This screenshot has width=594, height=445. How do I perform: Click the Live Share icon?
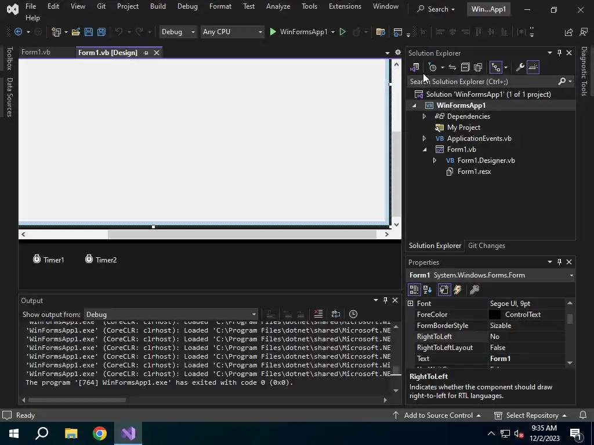pos(568,32)
